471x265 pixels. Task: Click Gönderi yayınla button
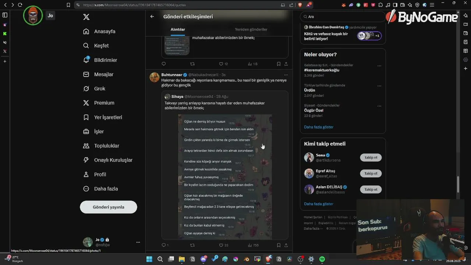(109, 207)
